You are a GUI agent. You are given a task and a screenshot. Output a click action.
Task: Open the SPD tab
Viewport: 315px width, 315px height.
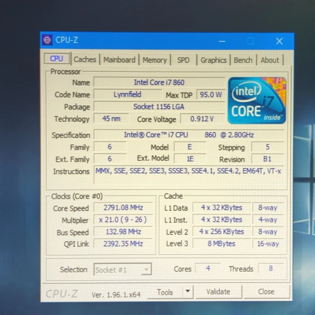click(183, 60)
